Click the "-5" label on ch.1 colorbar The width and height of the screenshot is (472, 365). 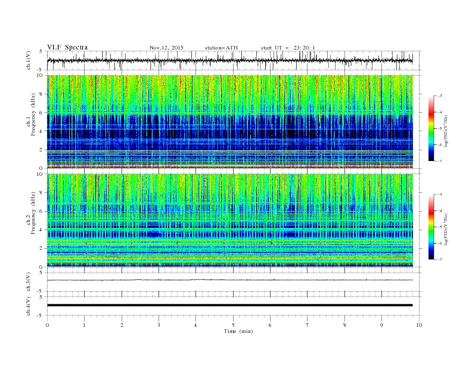(440, 129)
